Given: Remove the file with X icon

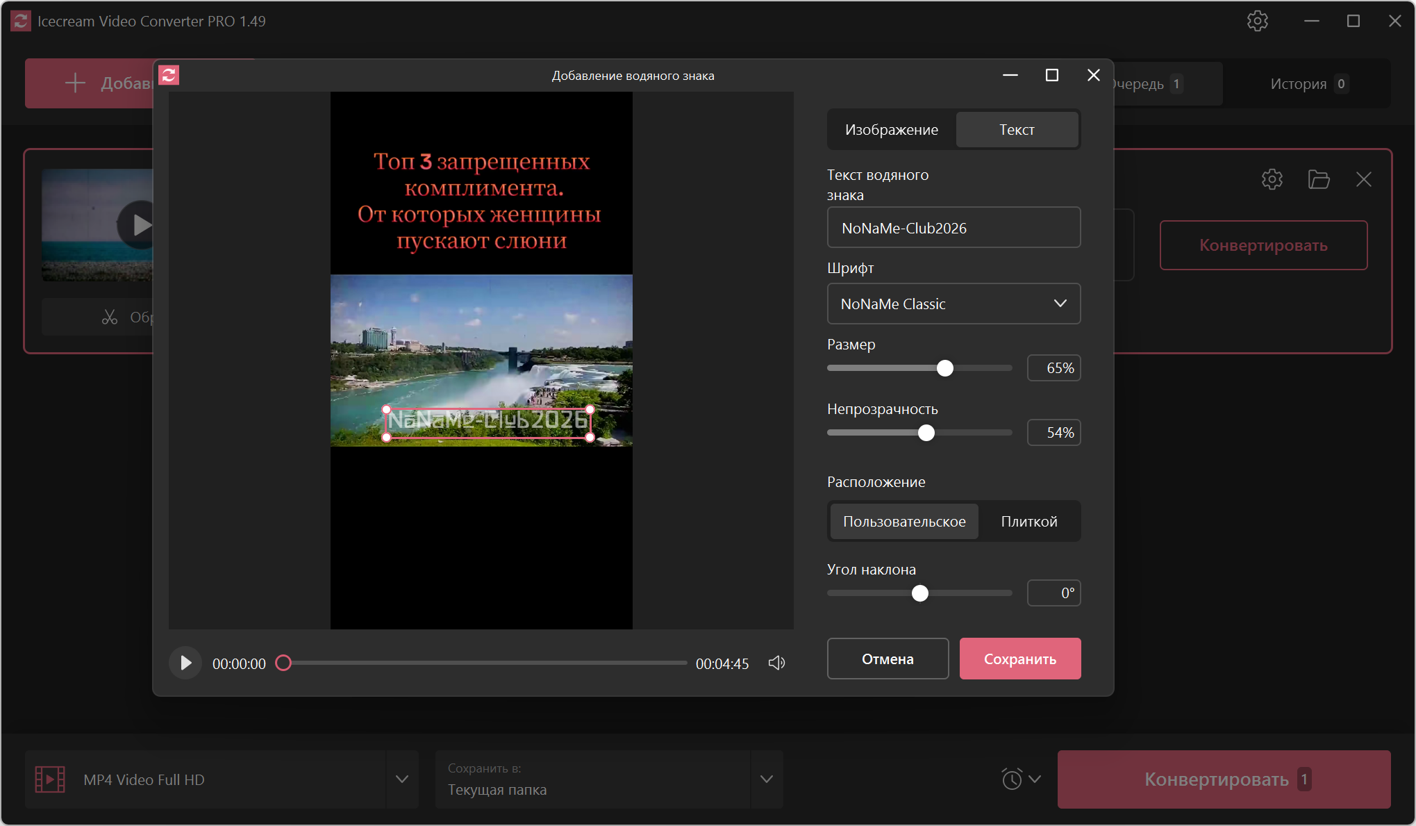Looking at the screenshot, I should click(1363, 180).
